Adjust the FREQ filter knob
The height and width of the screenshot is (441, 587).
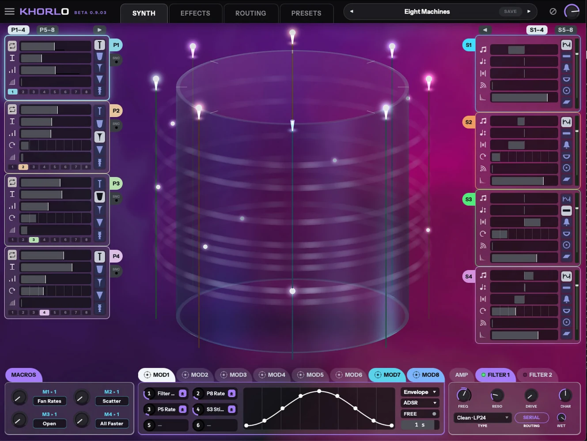coord(463,395)
